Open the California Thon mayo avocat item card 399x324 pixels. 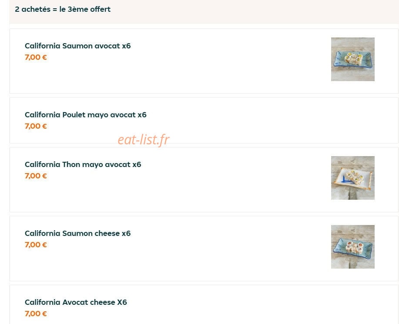(x=204, y=180)
